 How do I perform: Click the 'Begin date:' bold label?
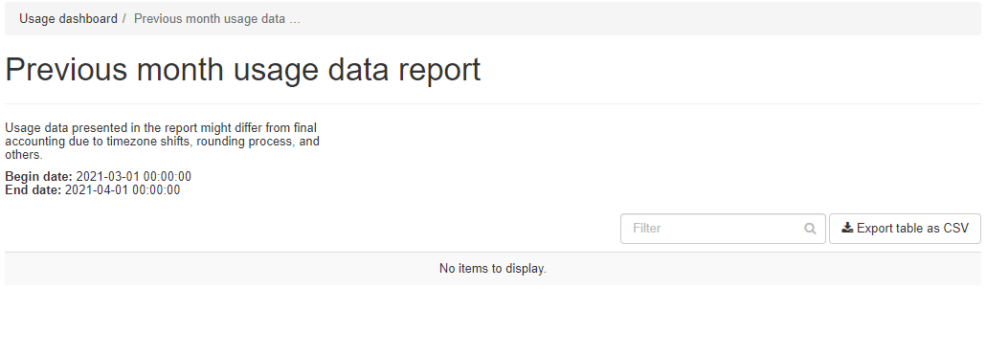coord(39,177)
